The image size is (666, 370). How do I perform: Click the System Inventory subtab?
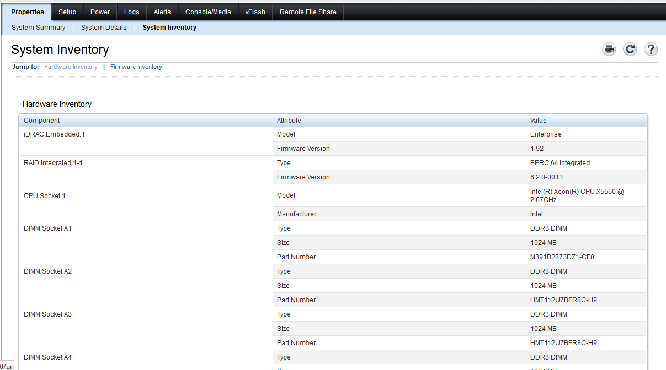click(169, 27)
